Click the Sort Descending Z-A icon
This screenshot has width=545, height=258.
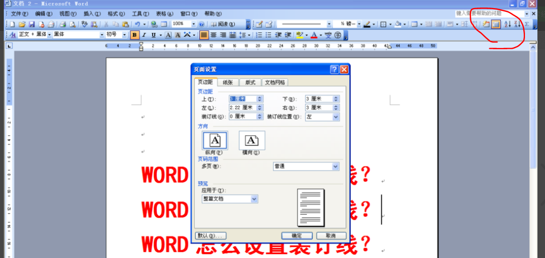point(517,24)
